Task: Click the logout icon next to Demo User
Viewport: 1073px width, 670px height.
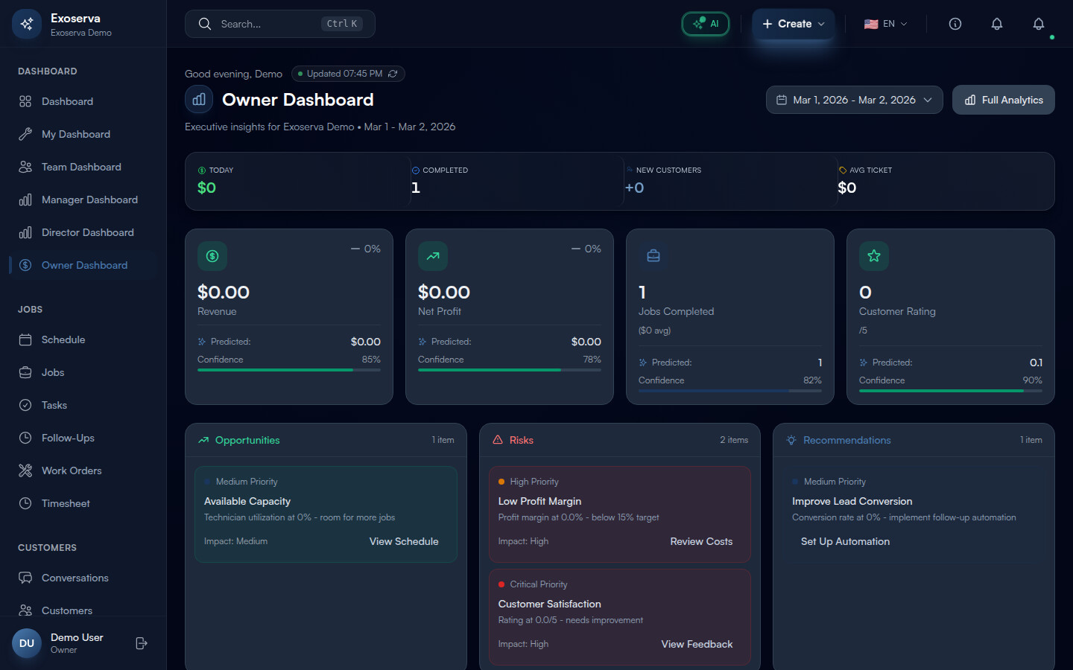Action: click(142, 643)
